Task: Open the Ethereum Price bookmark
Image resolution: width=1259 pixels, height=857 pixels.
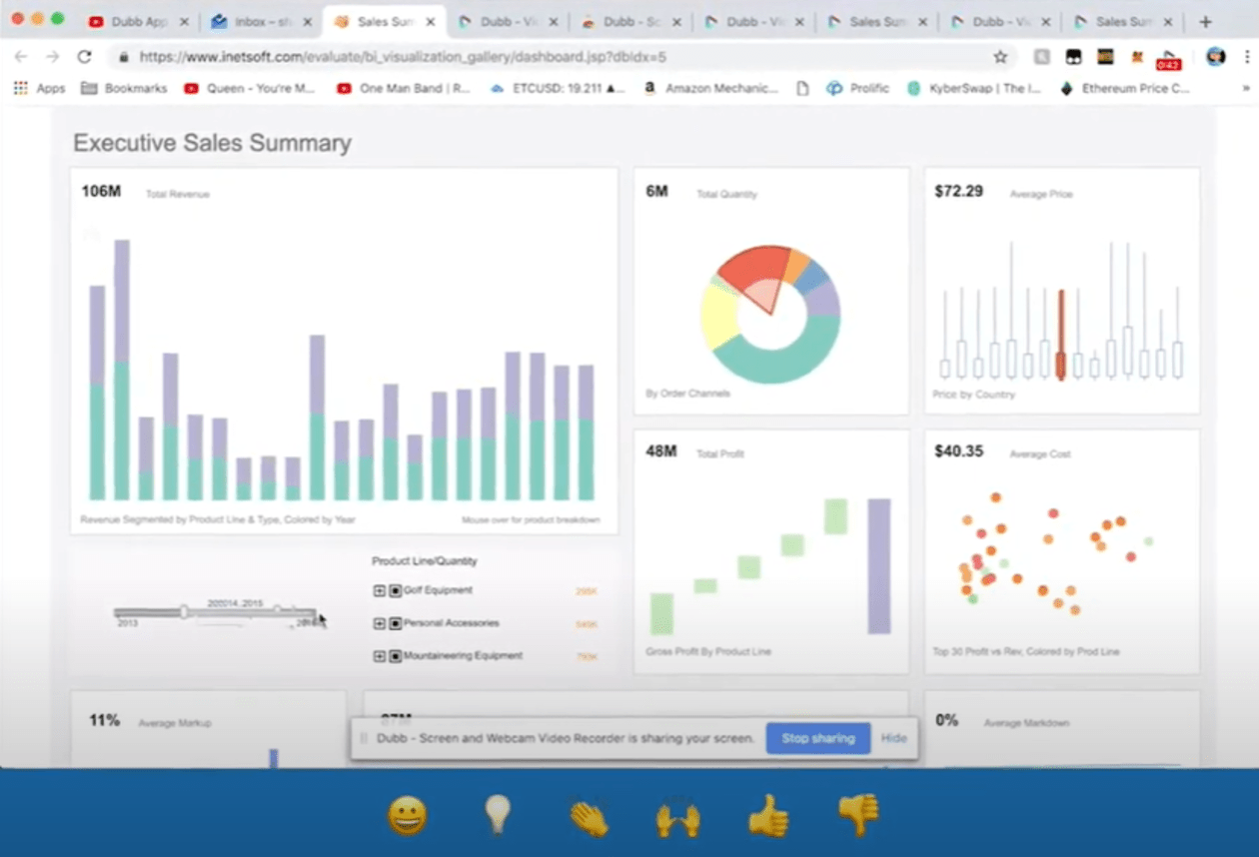Action: point(1124,88)
